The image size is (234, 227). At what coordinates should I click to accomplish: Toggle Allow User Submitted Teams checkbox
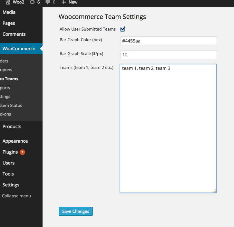click(122, 29)
